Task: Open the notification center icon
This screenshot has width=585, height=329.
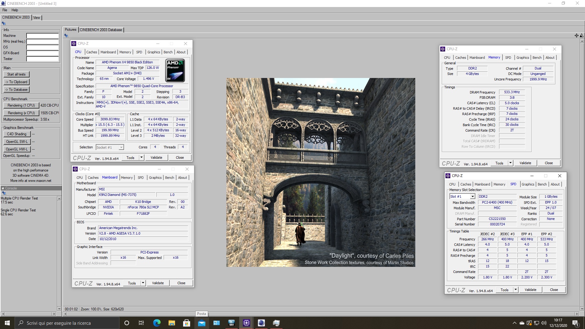Action: click(575, 323)
